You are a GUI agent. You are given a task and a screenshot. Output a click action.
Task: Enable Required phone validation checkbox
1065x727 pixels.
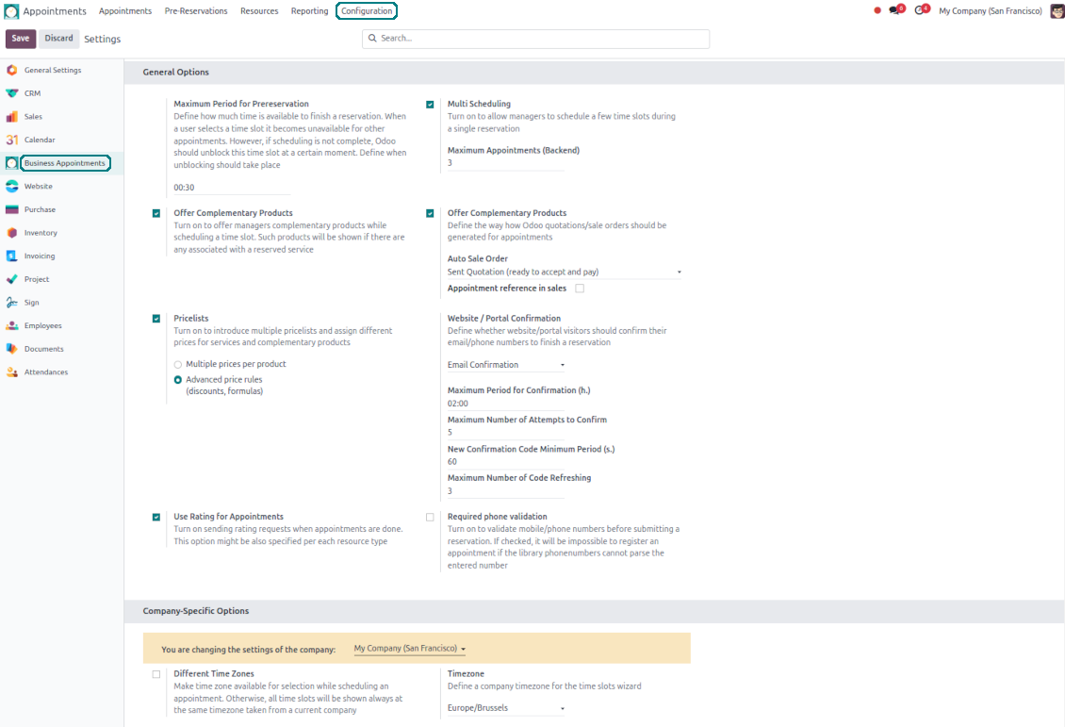tap(430, 518)
